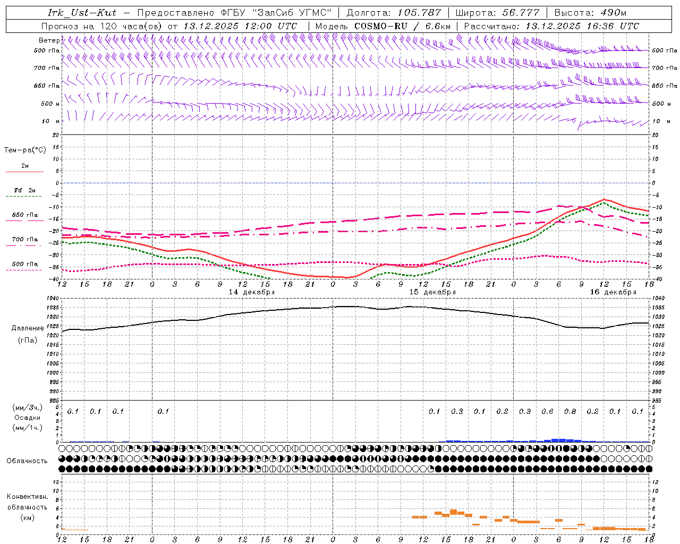Select the Тем-ра(°C) axis title
Screen dimensions: 680x544
(25, 150)
